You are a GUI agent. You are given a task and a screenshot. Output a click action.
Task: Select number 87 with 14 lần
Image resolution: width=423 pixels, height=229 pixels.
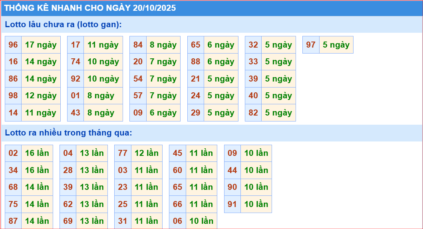pyautogui.click(x=13, y=221)
